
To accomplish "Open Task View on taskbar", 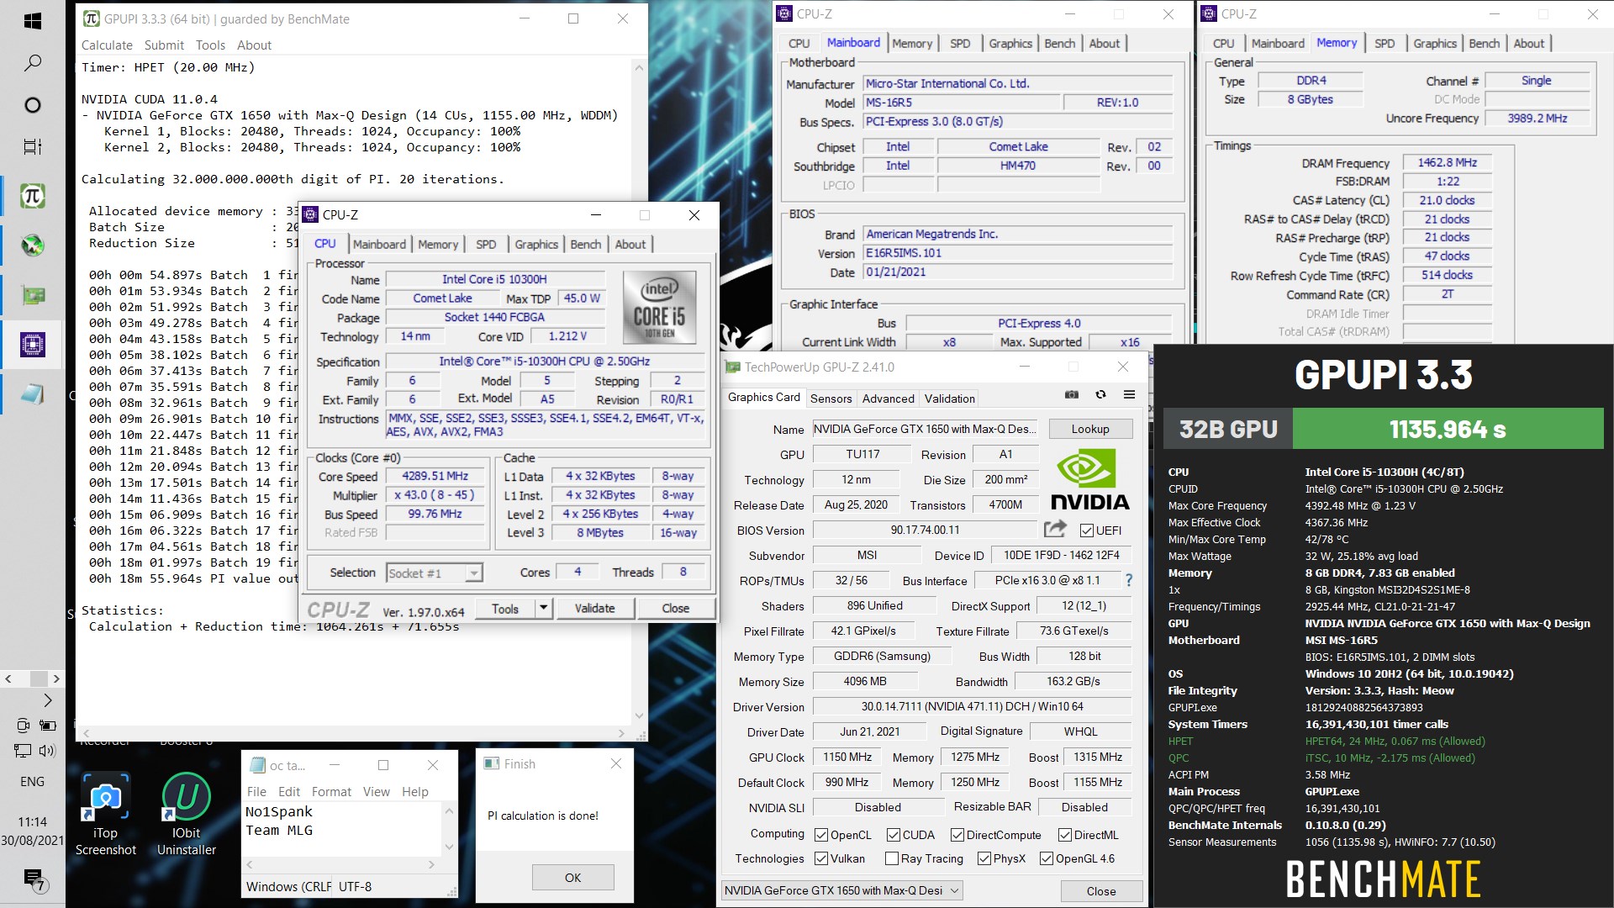I will pos(33,147).
